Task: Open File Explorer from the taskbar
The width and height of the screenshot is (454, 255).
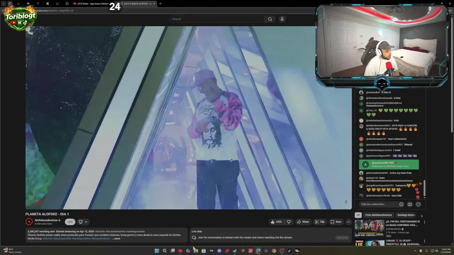Action: pos(196,251)
